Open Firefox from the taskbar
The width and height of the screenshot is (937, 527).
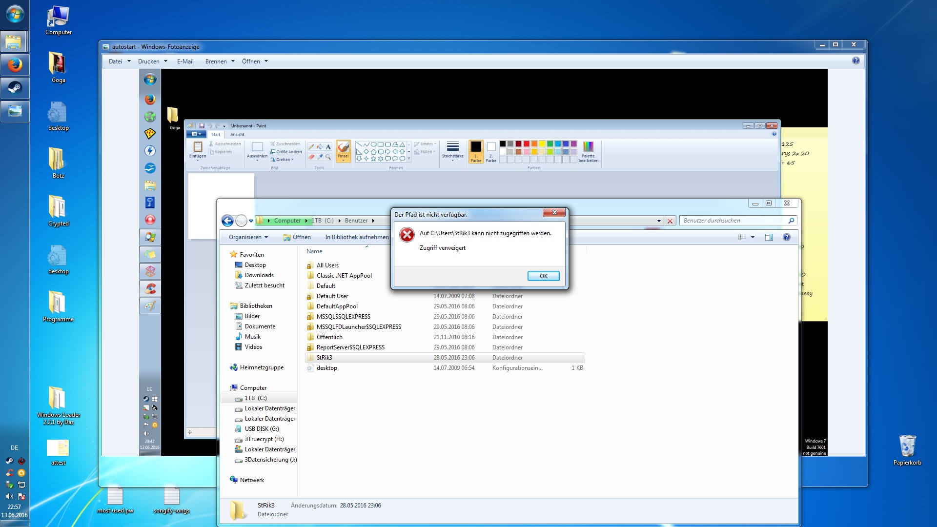(15, 65)
